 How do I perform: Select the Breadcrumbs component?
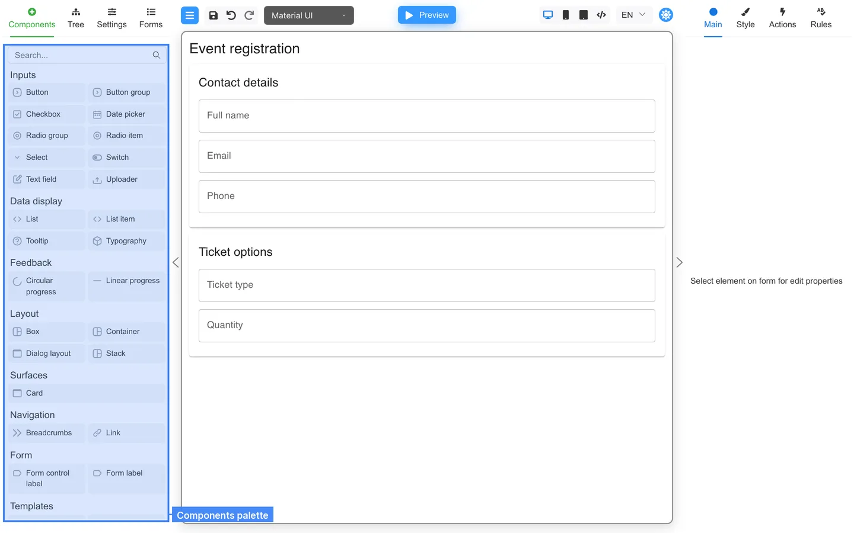point(46,433)
